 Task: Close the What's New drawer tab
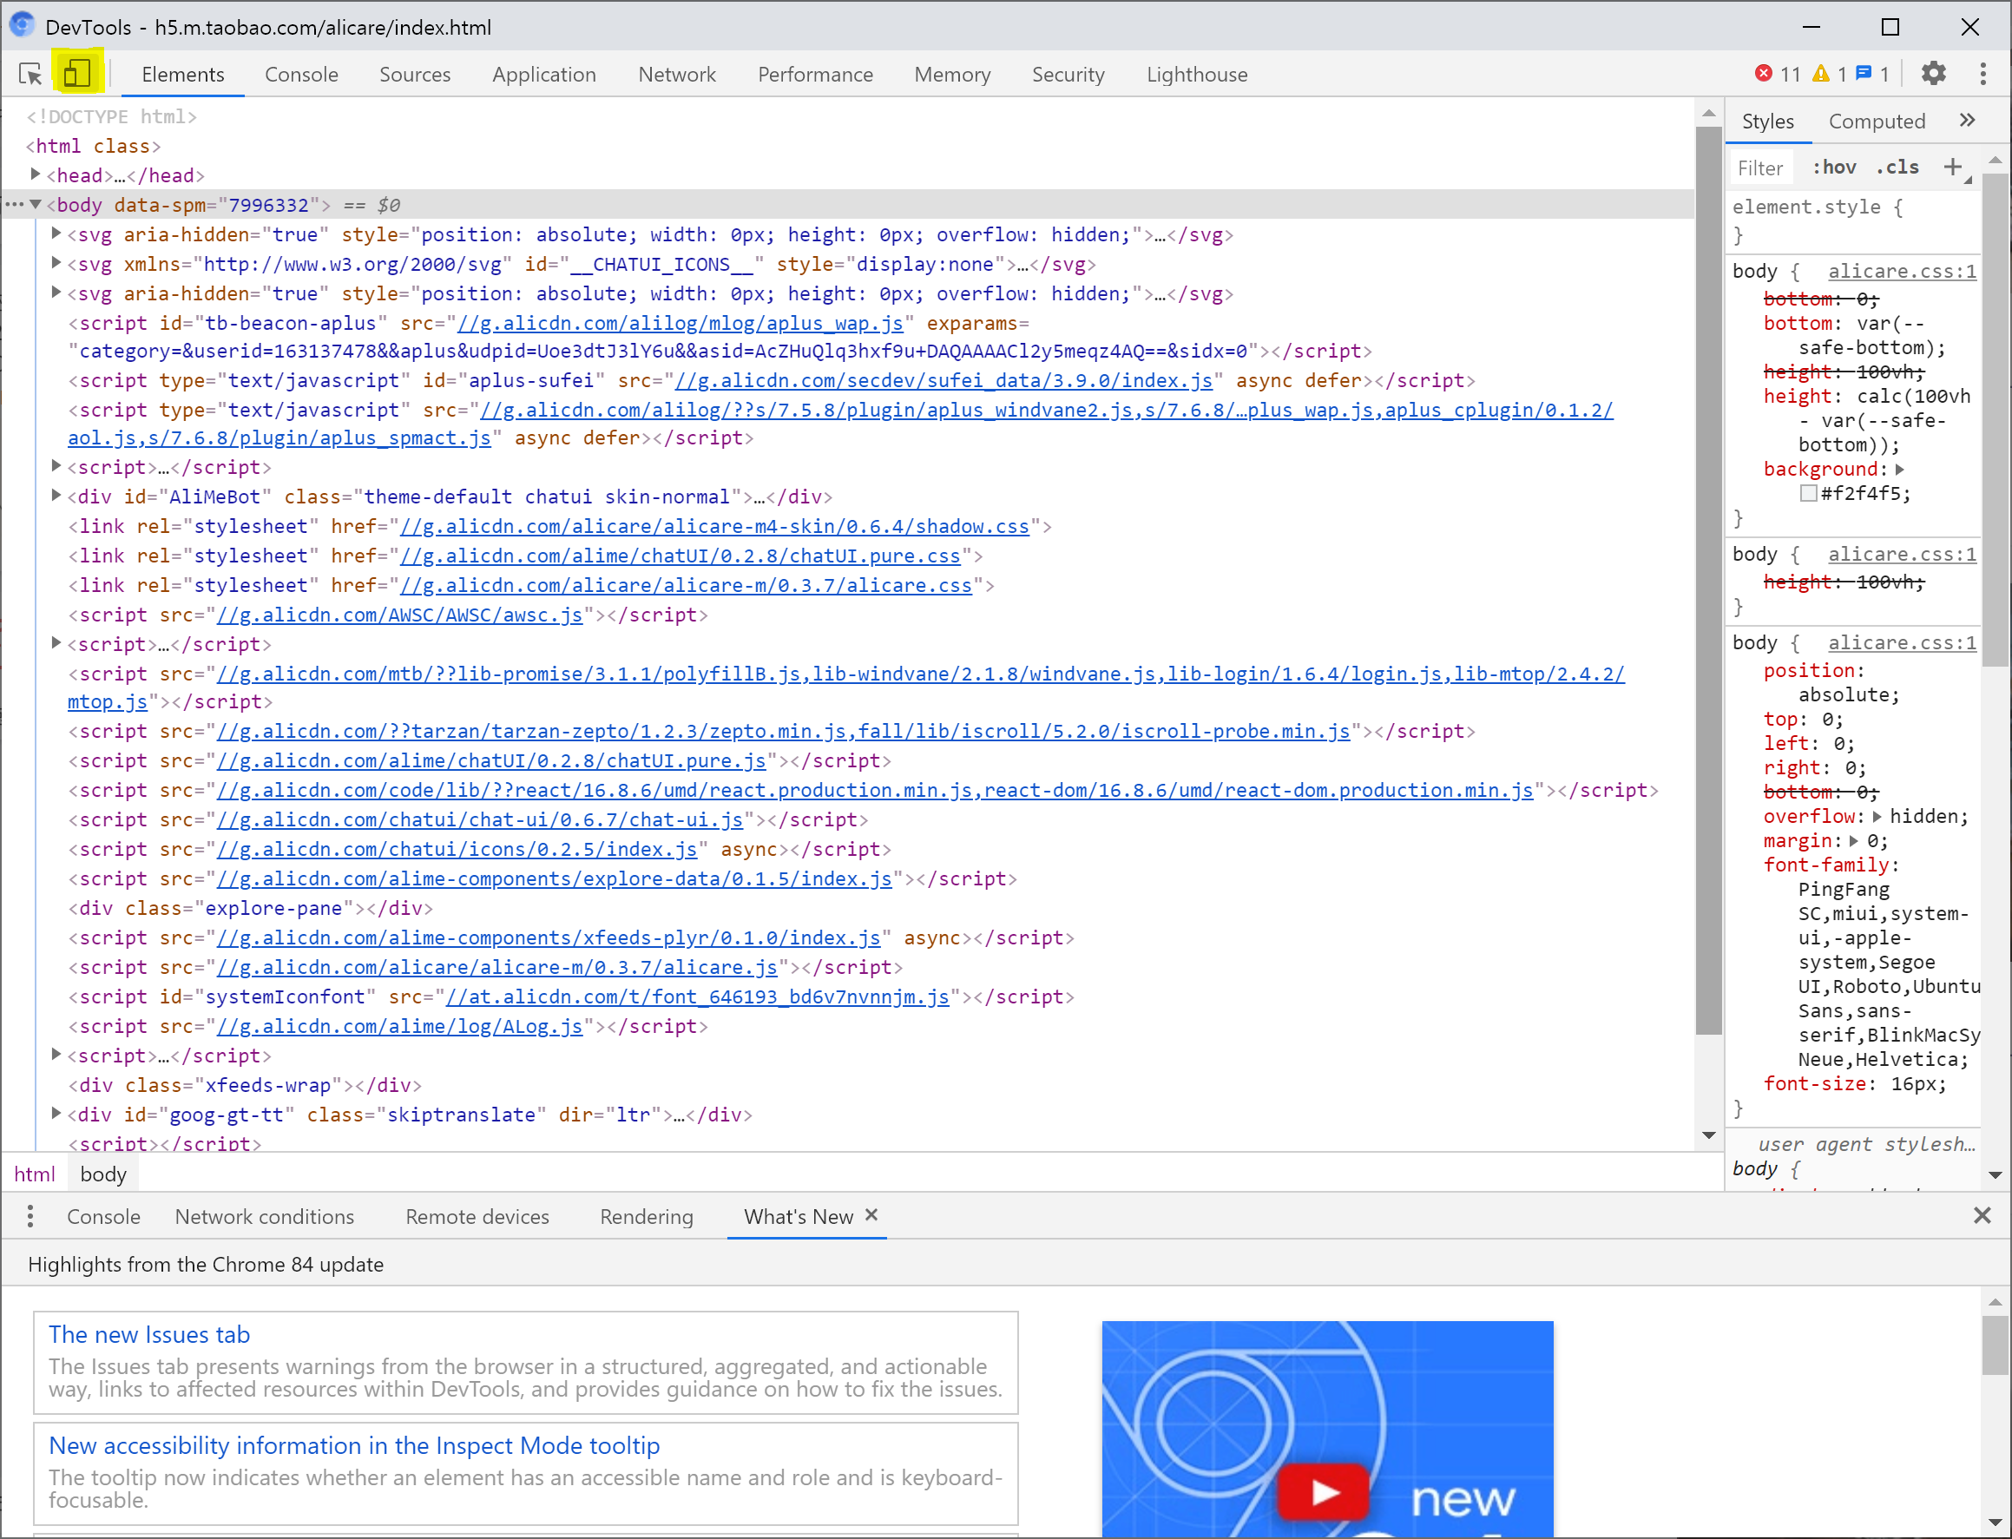[x=871, y=1214]
